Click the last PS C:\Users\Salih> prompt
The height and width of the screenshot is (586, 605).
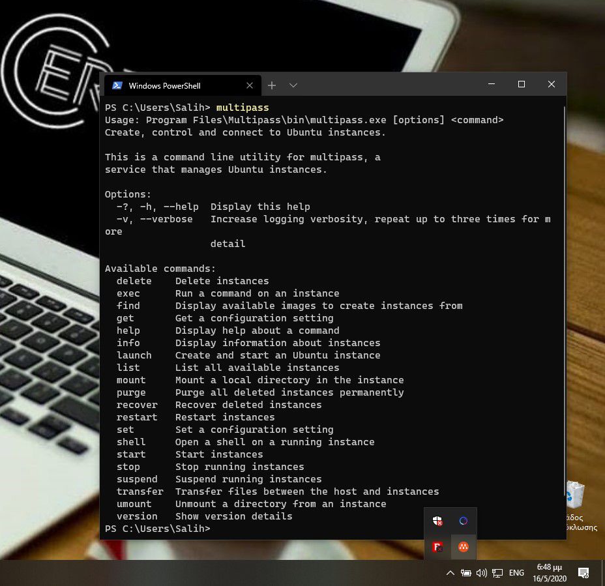coord(157,529)
